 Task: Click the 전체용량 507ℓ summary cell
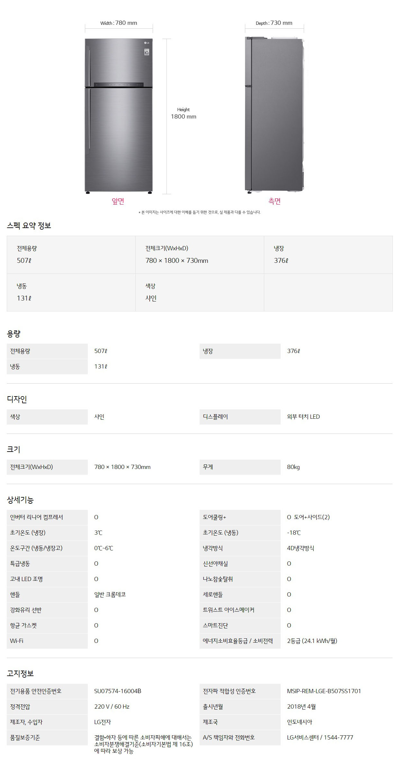coord(71,255)
